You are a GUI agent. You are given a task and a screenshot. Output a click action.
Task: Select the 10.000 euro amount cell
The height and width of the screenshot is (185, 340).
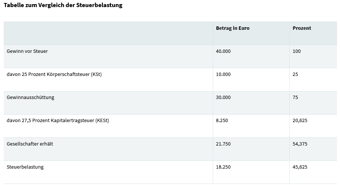[223, 74]
